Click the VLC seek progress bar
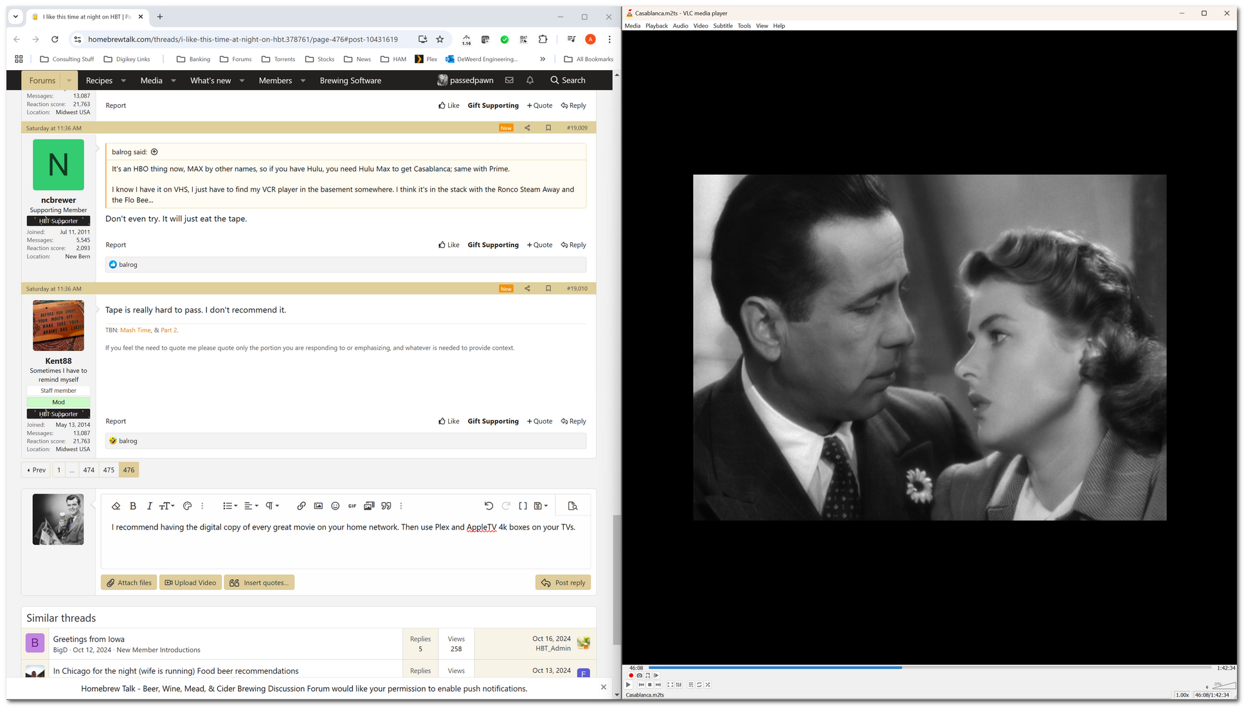 (x=930, y=668)
